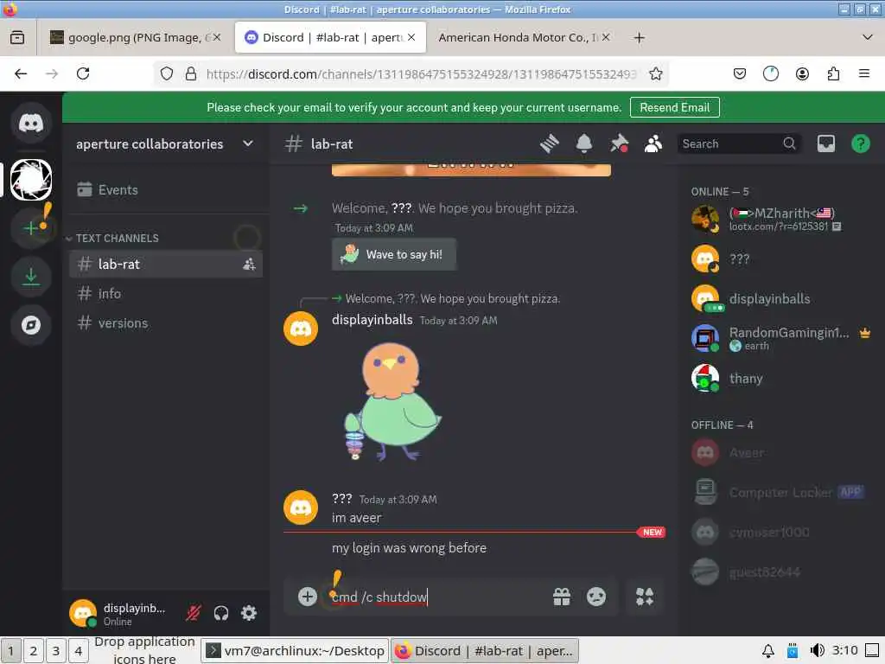Viewport: 885px width, 664px height.
Task: Open Firefox View icon left of tabs
Action: (x=17, y=37)
